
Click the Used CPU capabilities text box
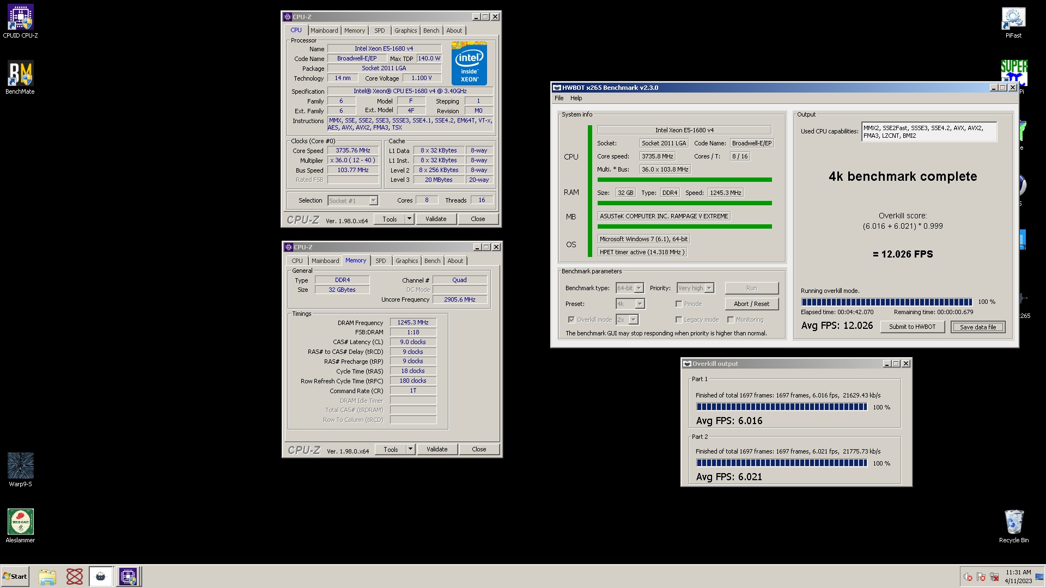click(x=929, y=132)
